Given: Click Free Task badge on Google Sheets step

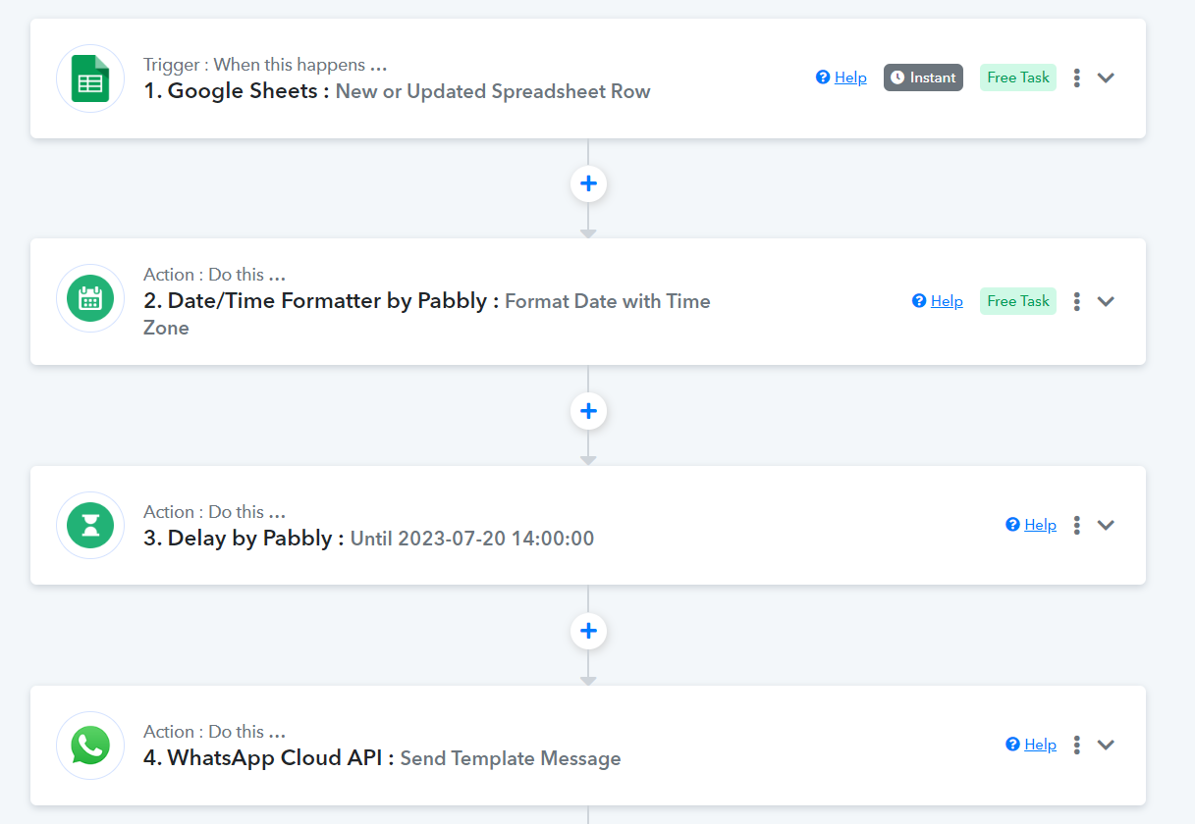Looking at the screenshot, I should pyautogui.click(x=1018, y=77).
